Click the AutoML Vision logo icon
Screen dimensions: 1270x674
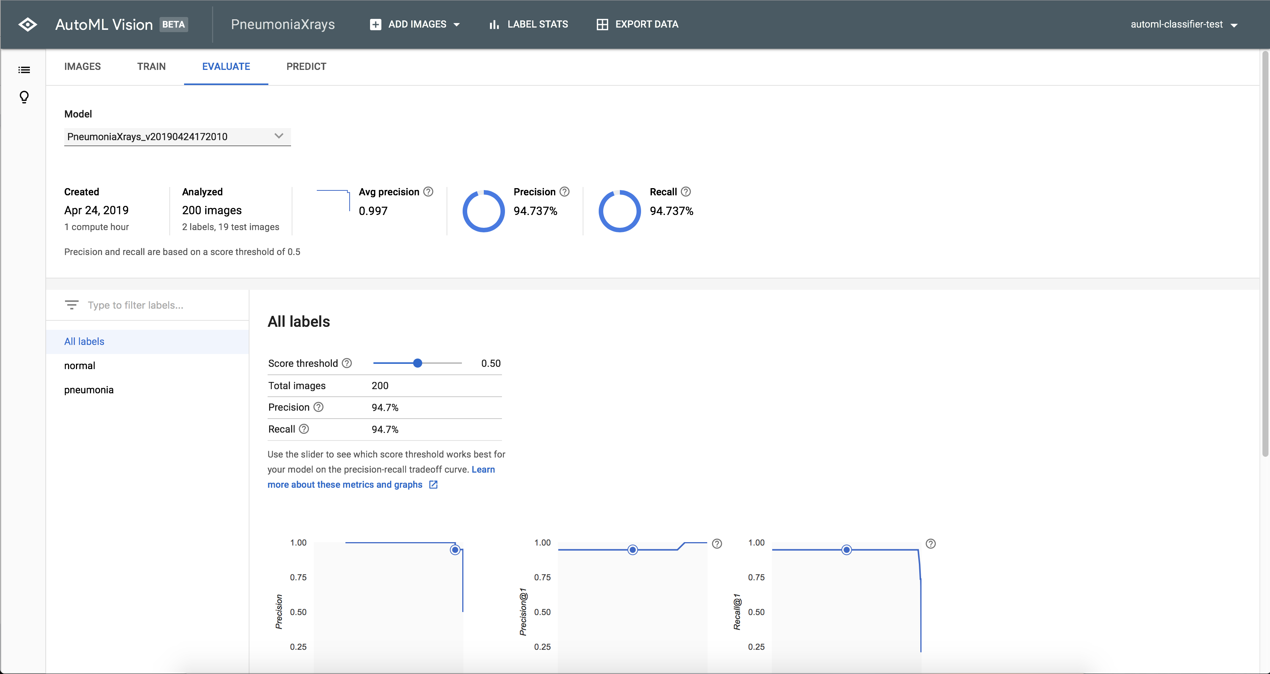[x=28, y=25]
